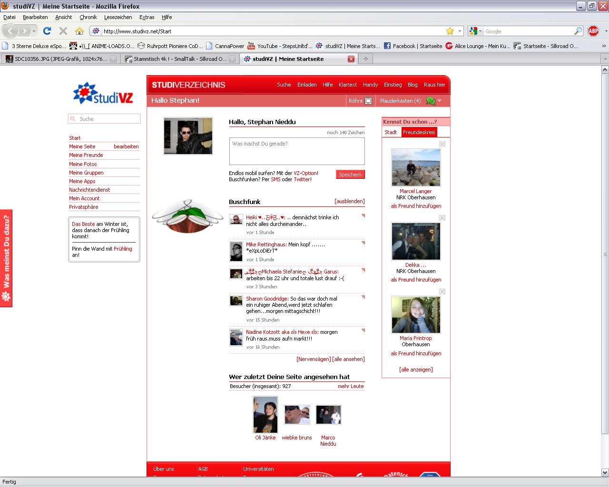
Task: Click the Adblock Plus ABP icon
Action: 593,31
